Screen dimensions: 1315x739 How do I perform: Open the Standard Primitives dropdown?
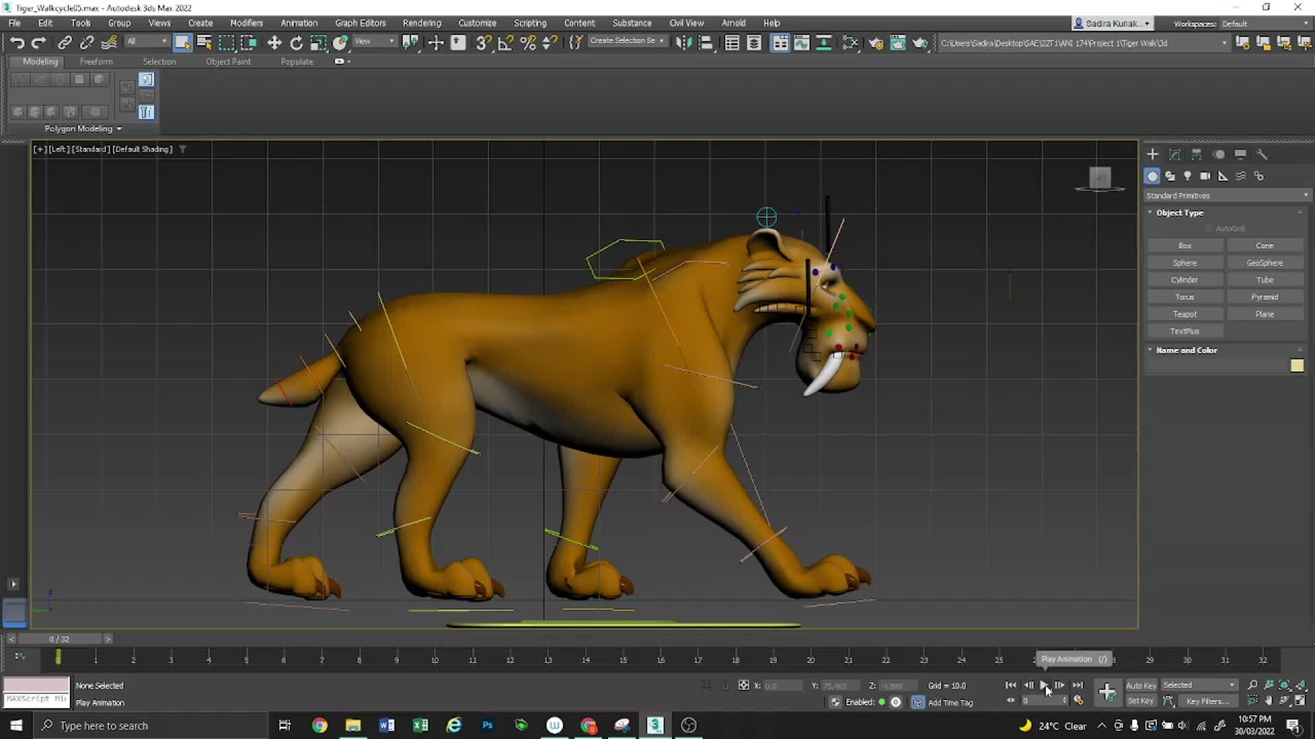point(1226,195)
